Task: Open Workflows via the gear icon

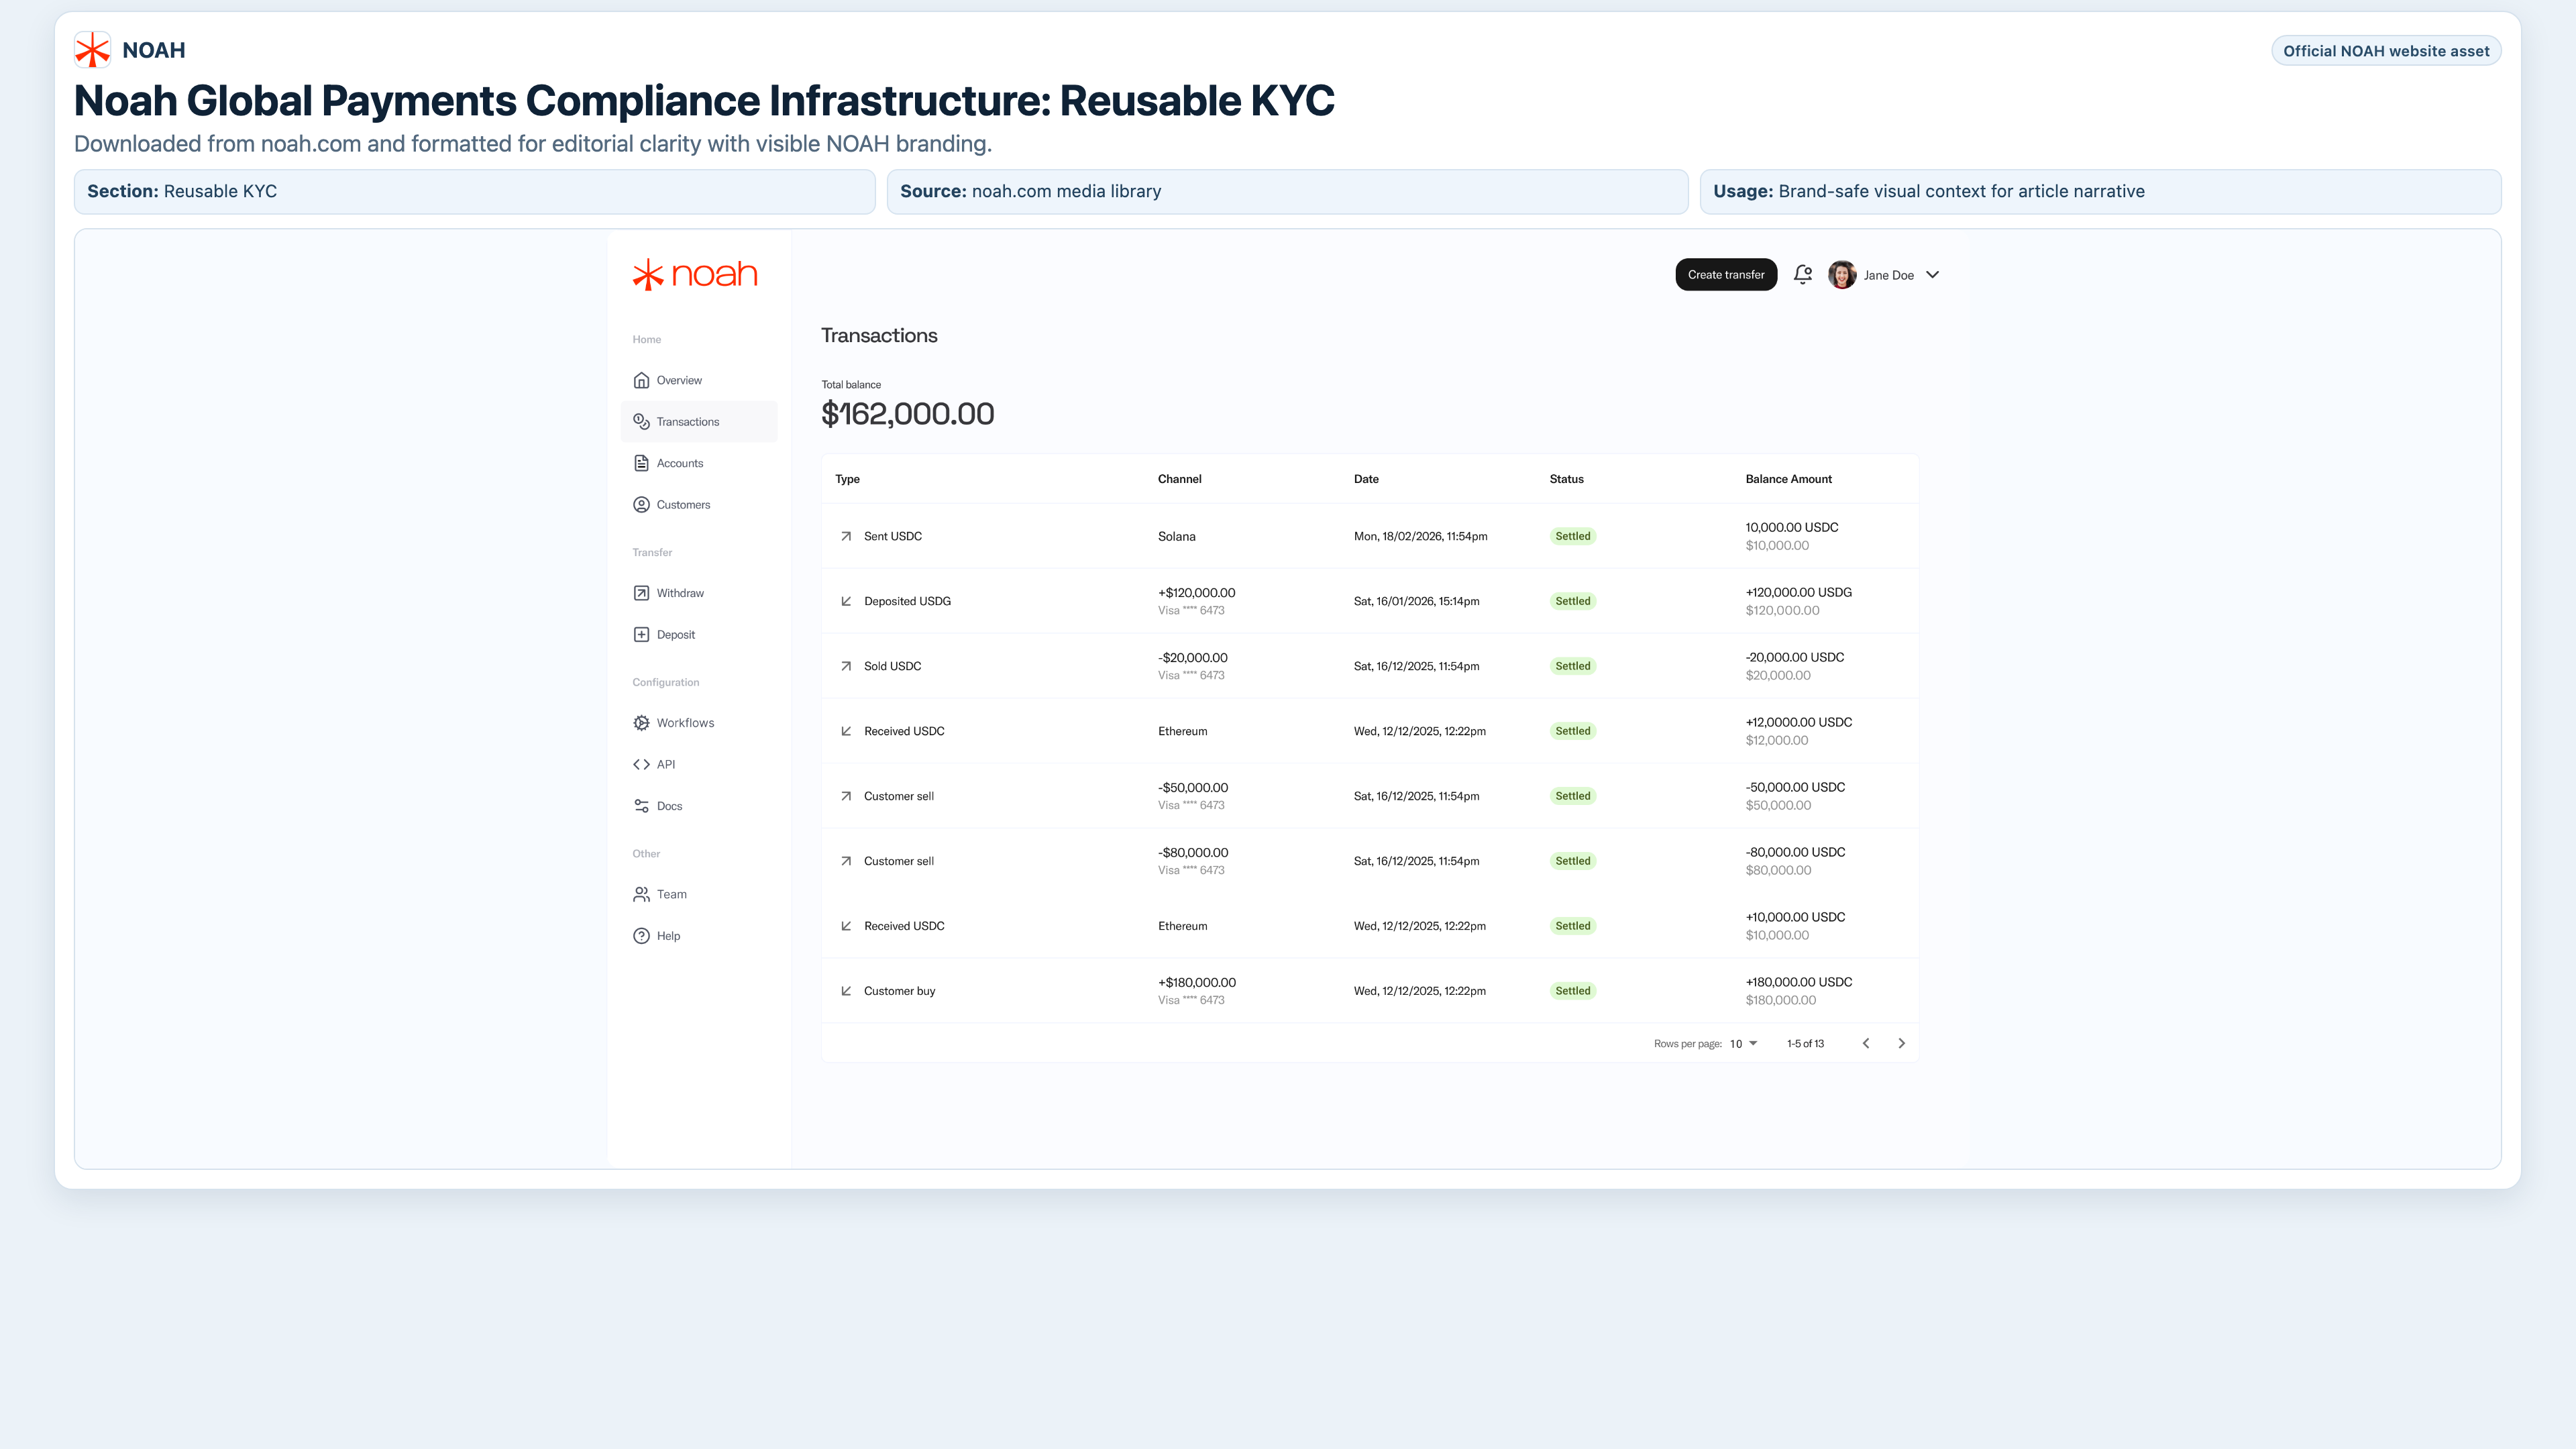Action: pyautogui.click(x=641, y=722)
